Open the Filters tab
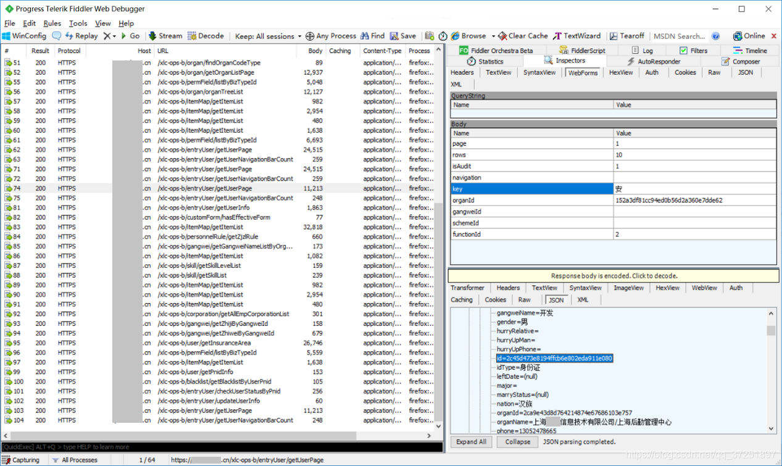The height and width of the screenshot is (466, 782). (x=693, y=51)
